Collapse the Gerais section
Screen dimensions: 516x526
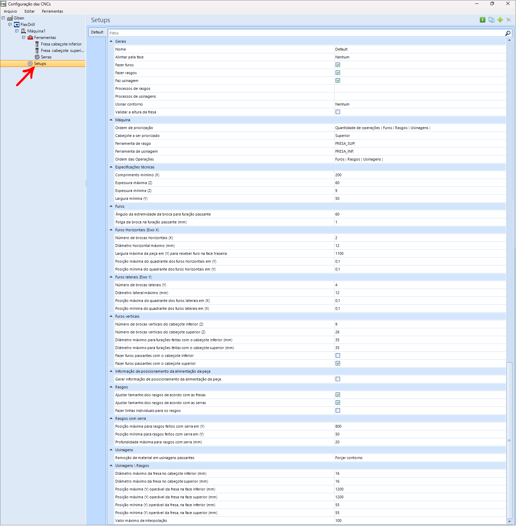coord(111,41)
